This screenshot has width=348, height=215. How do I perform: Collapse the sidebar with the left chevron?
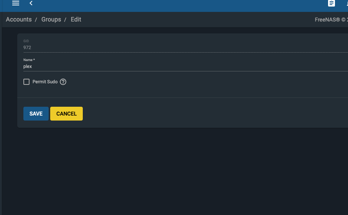pos(31,3)
